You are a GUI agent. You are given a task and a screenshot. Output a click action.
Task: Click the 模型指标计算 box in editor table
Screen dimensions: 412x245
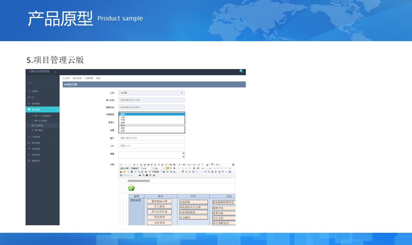click(159, 201)
